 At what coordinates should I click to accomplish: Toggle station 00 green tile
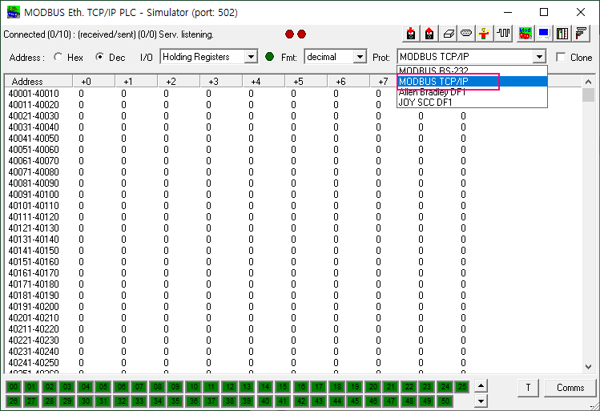pyautogui.click(x=14, y=386)
